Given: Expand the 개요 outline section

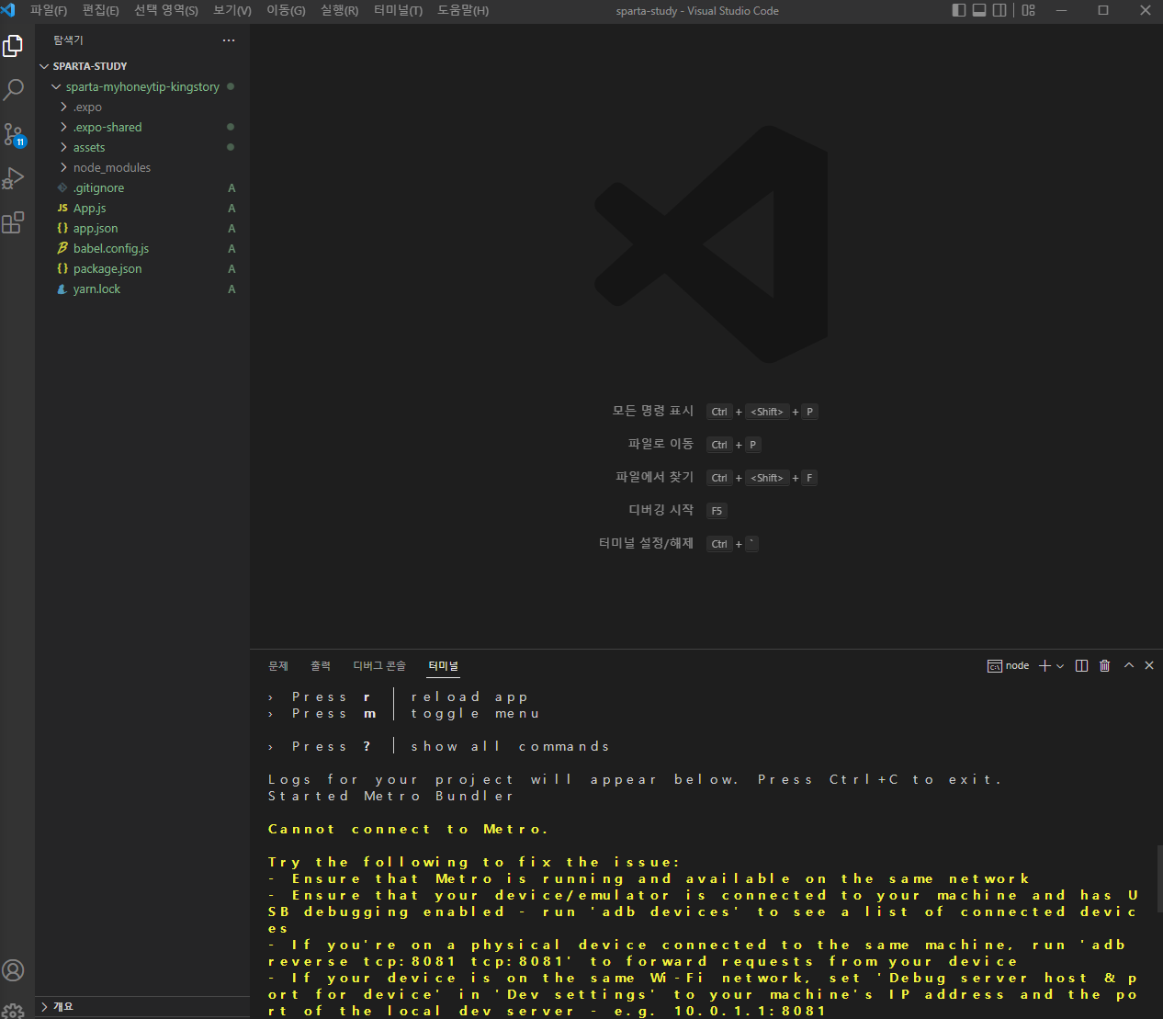Looking at the screenshot, I should [142, 1007].
